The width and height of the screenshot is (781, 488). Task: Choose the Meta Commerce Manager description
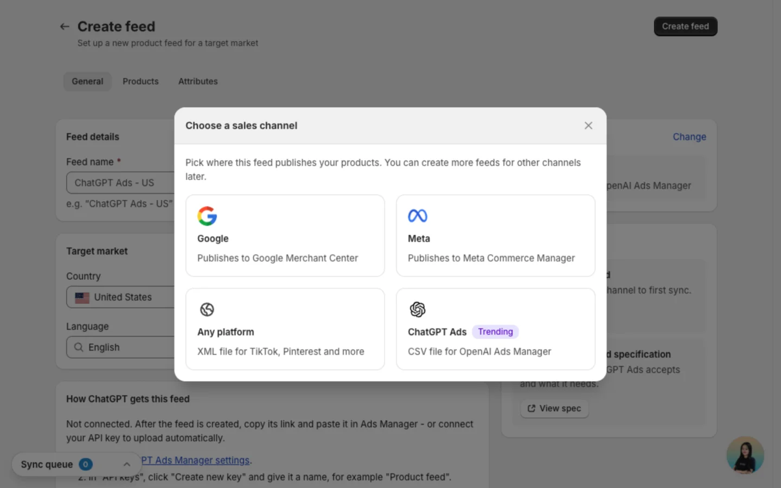pyautogui.click(x=491, y=258)
